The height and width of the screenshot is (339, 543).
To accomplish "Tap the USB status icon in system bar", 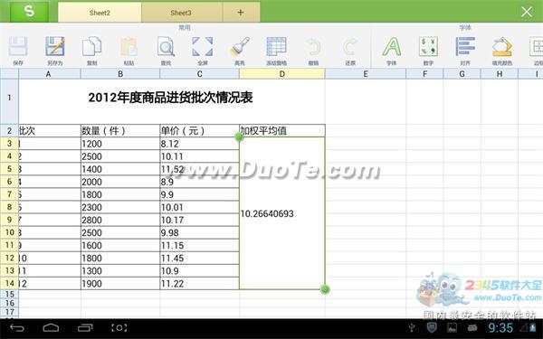I will [x=412, y=327].
